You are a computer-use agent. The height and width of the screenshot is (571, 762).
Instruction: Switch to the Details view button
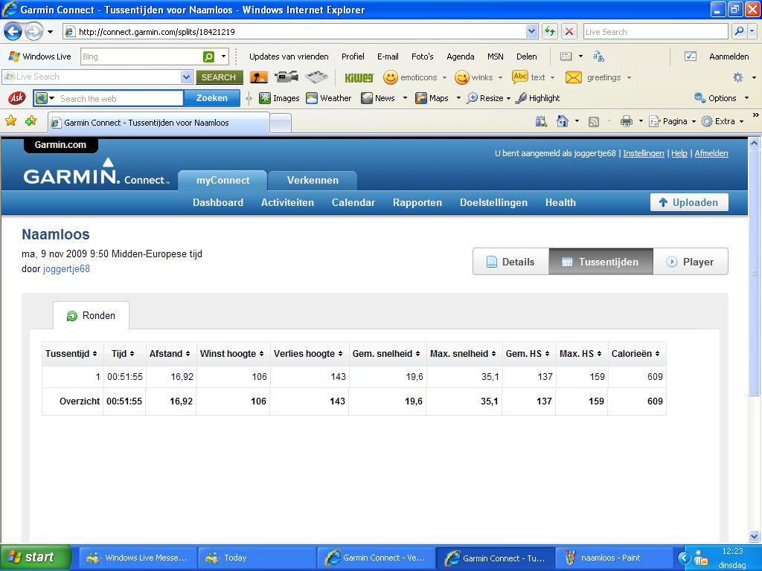[510, 262]
